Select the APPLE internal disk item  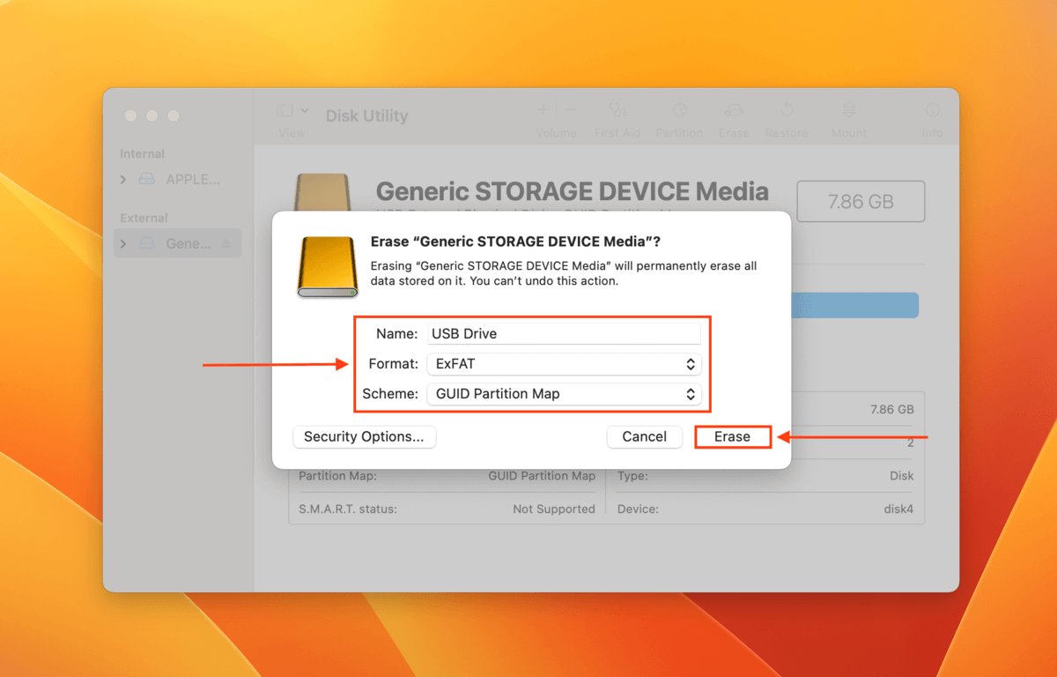tap(178, 179)
